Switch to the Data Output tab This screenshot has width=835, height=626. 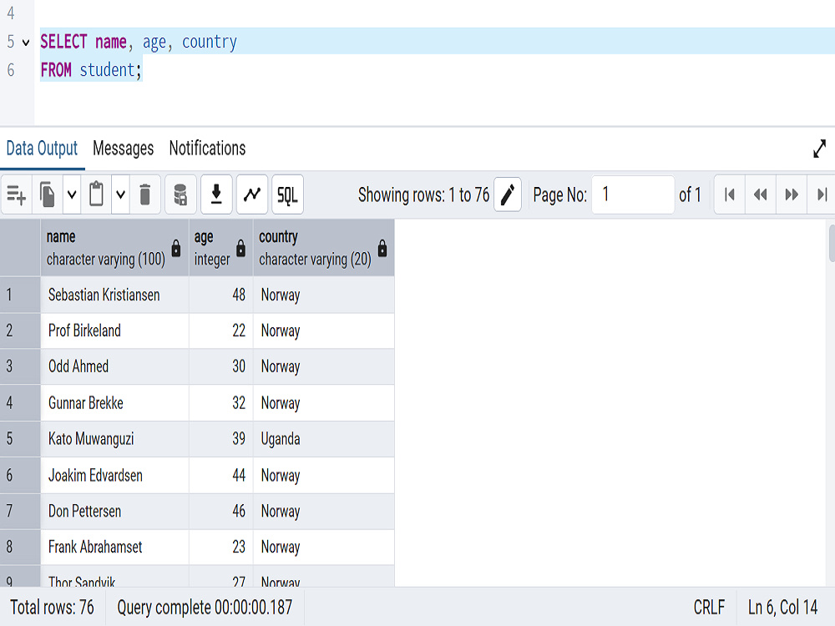click(42, 149)
